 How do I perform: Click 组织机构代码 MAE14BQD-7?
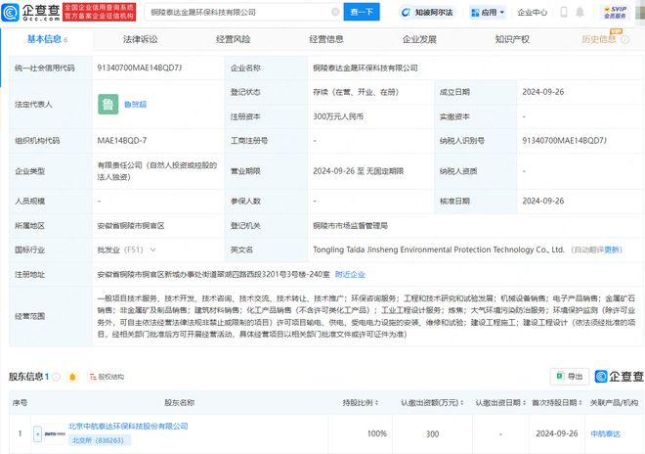tap(122, 141)
